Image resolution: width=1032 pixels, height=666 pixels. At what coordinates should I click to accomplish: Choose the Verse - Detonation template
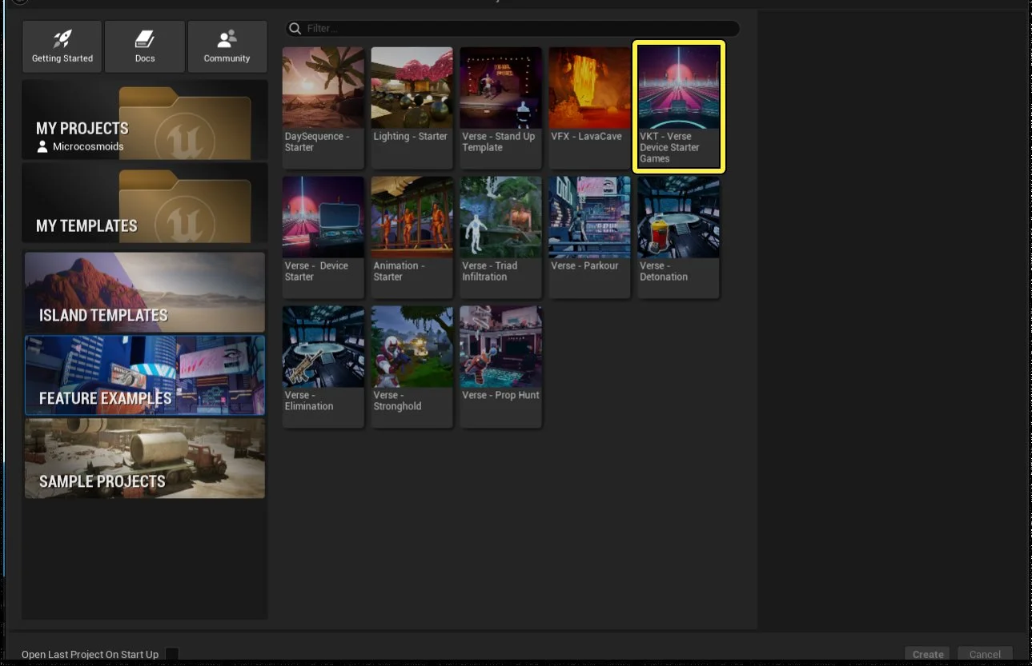[x=678, y=237]
